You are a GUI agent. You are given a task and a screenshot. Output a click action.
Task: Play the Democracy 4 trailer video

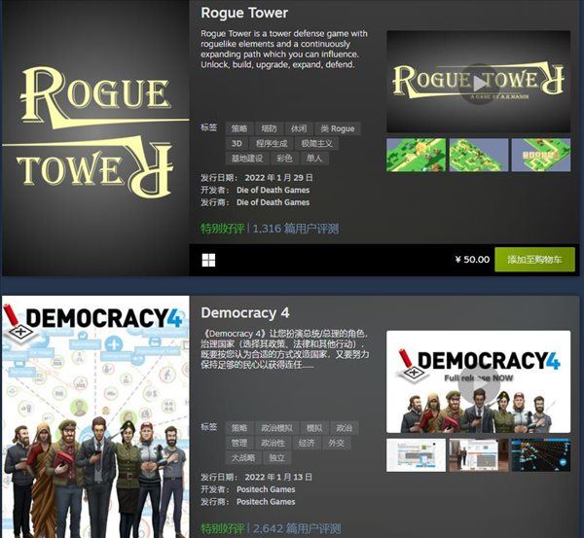(479, 382)
